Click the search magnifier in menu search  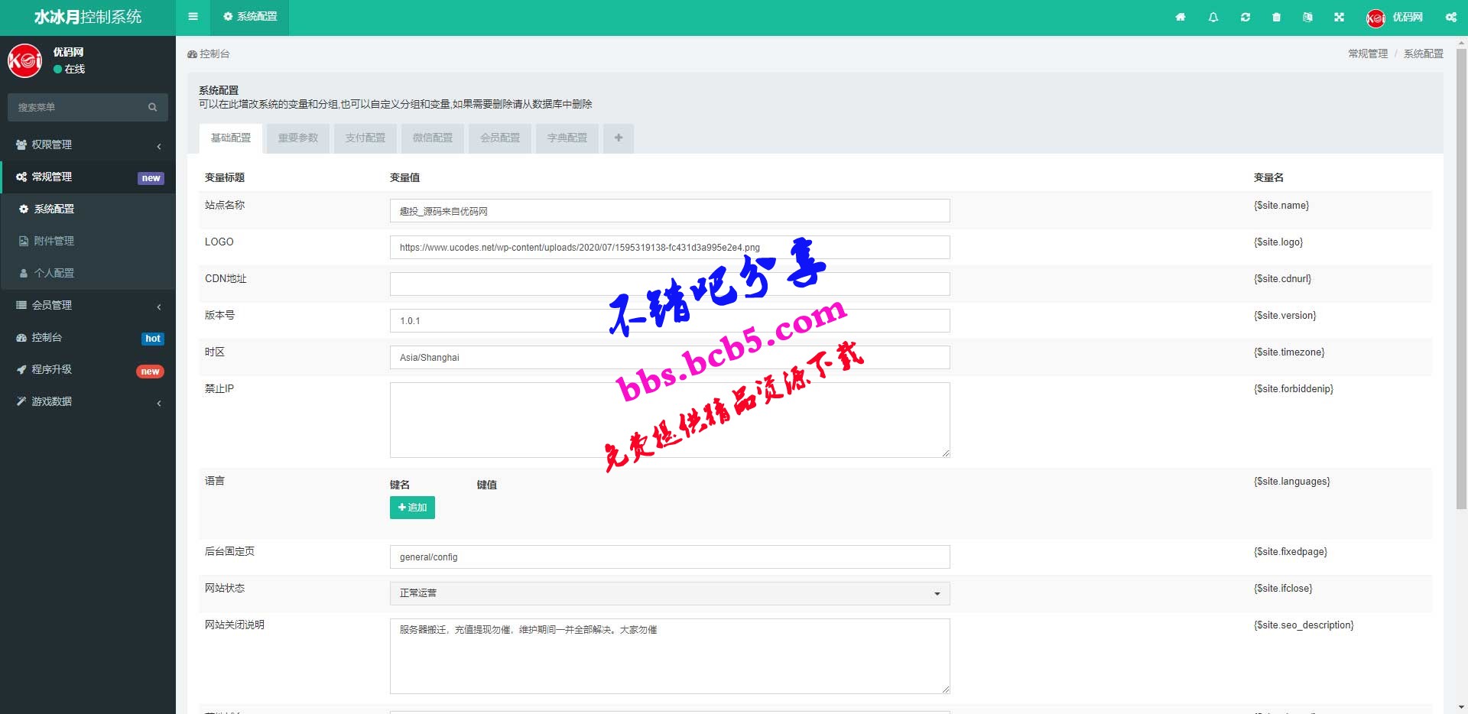(153, 107)
